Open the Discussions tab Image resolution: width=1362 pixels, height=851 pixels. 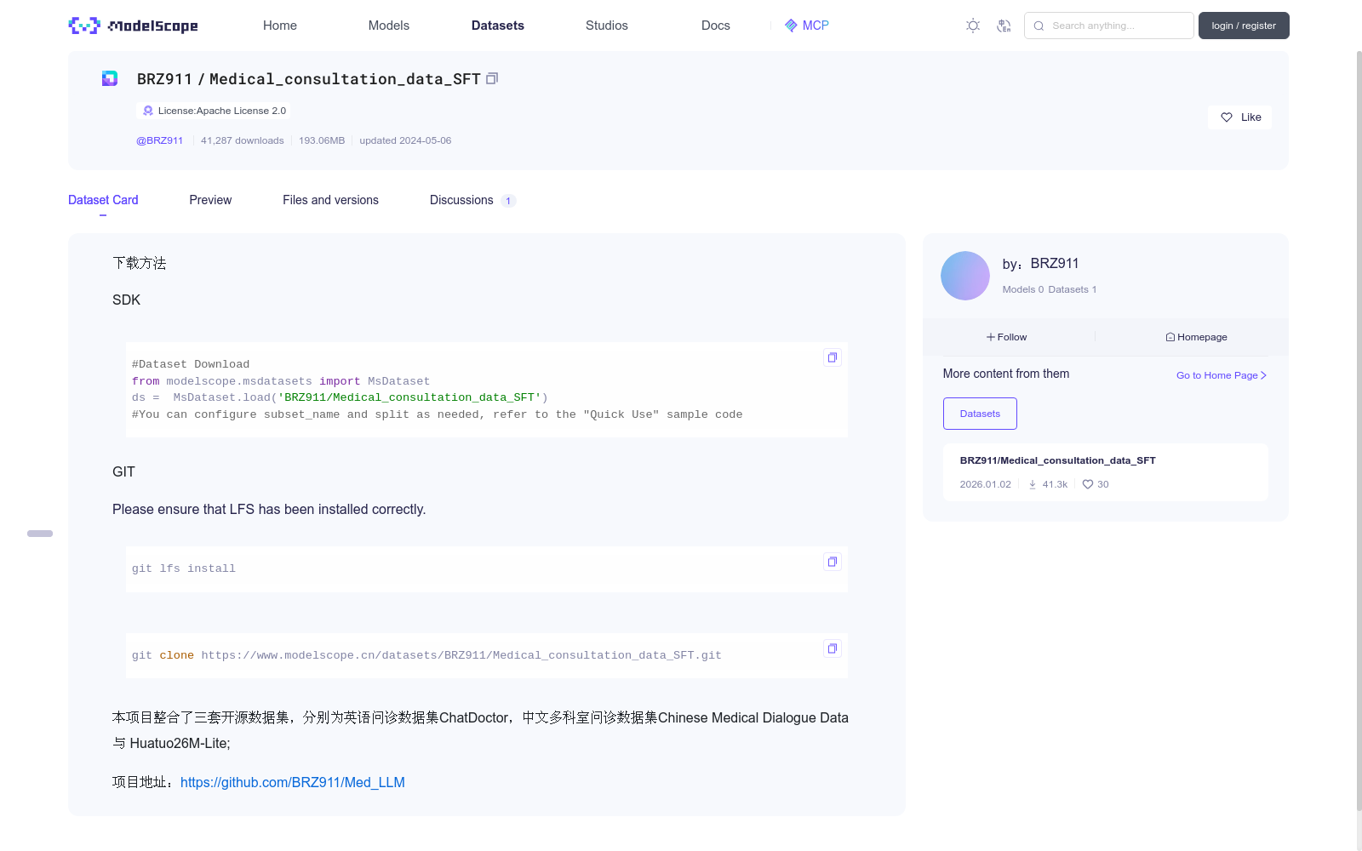472,200
